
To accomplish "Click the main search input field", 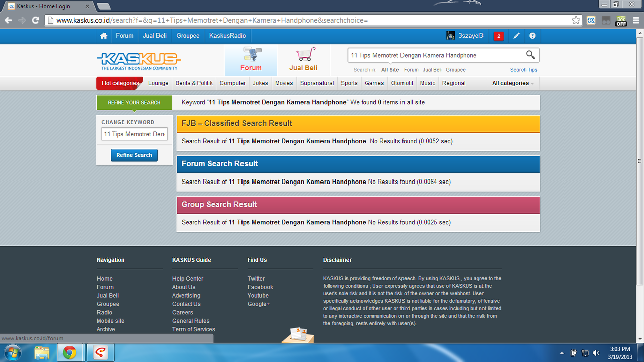I will (x=437, y=55).
